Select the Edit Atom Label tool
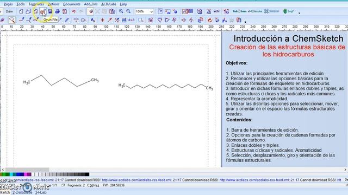This screenshot has width=348, height=195. [x=93, y=20]
